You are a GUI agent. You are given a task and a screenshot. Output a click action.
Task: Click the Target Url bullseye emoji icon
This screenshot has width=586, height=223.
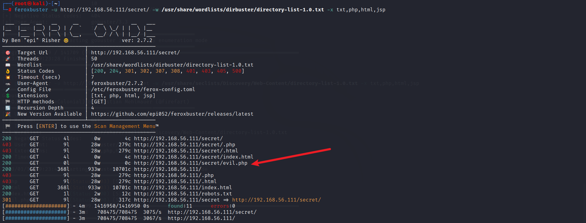click(8, 53)
